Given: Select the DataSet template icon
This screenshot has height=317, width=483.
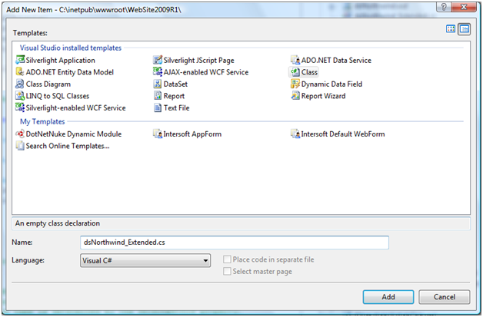Looking at the screenshot, I should pyautogui.click(x=158, y=84).
